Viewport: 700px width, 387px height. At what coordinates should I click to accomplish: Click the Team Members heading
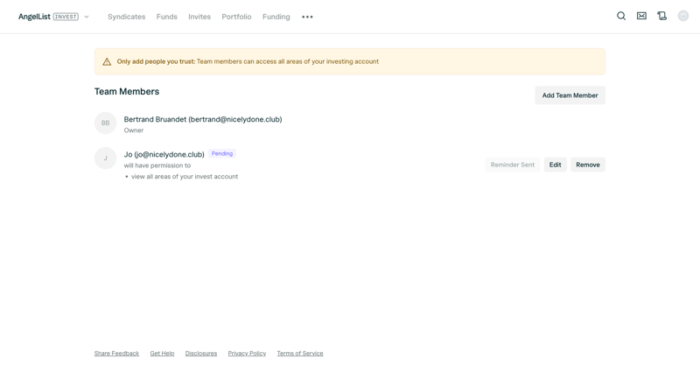pos(127,91)
